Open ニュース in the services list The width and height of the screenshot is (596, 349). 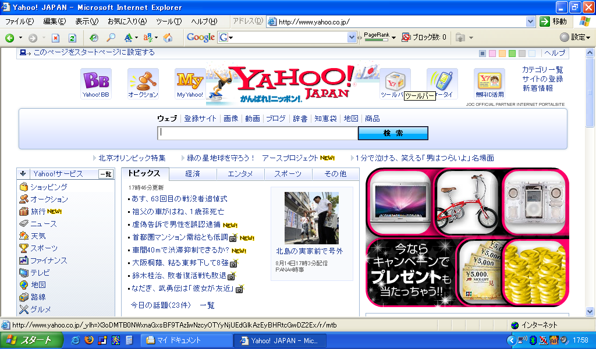(43, 224)
